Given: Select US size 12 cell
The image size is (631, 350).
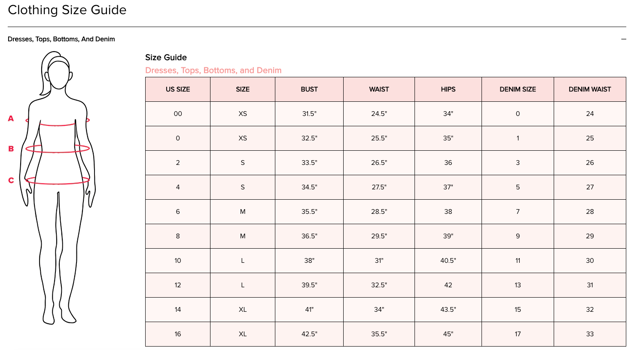Looking at the screenshot, I should [178, 285].
